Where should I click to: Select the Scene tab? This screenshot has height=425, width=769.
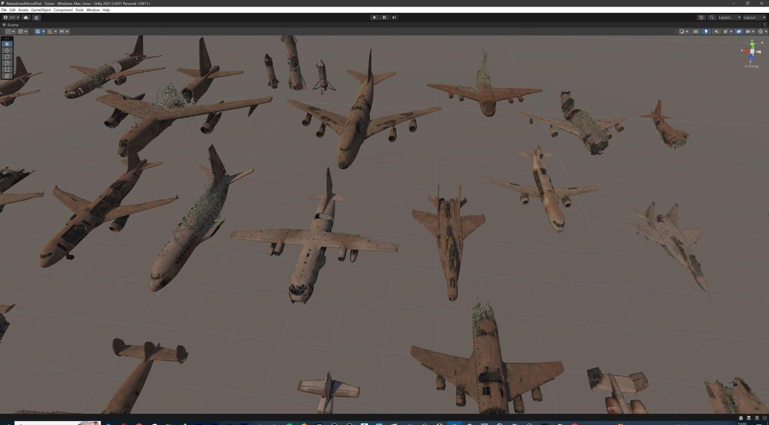tap(11, 24)
